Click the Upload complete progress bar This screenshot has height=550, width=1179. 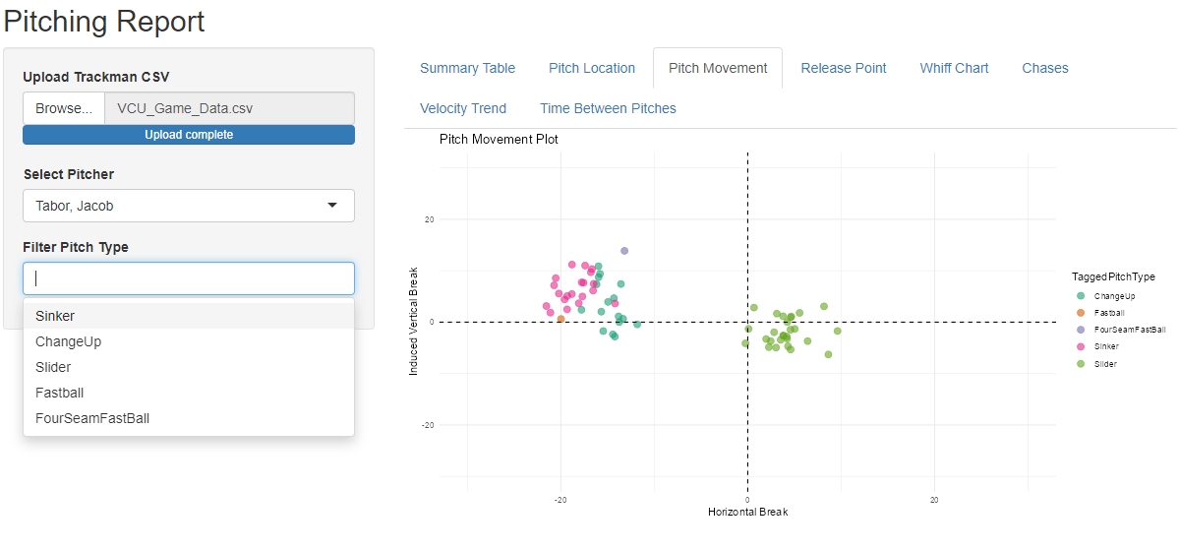tap(189, 135)
